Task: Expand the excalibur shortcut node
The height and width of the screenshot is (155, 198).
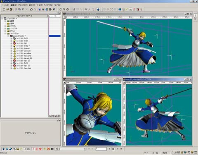Action: (x=12, y=53)
